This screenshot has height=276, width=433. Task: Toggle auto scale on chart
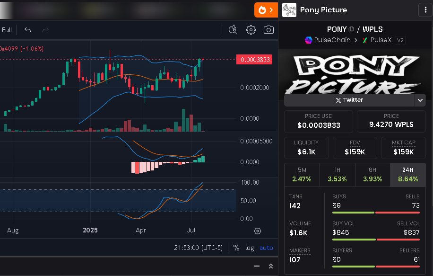click(266, 248)
